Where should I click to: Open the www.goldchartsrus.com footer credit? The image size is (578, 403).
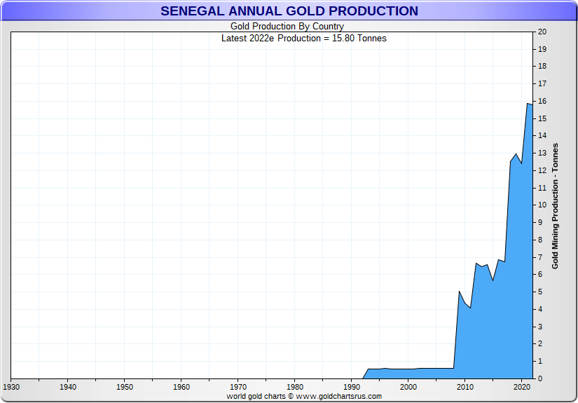[303, 396]
